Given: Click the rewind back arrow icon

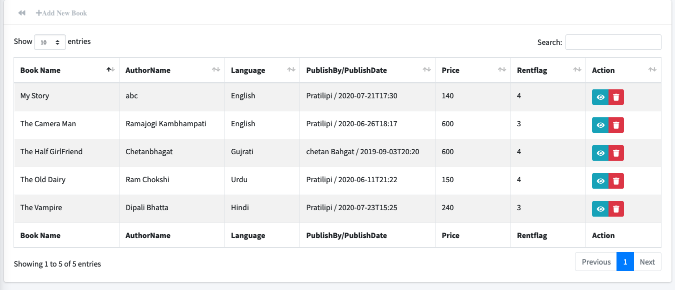Looking at the screenshot, I should coord(21,13).
